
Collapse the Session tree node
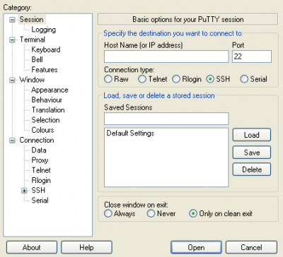tap(12, 20)
